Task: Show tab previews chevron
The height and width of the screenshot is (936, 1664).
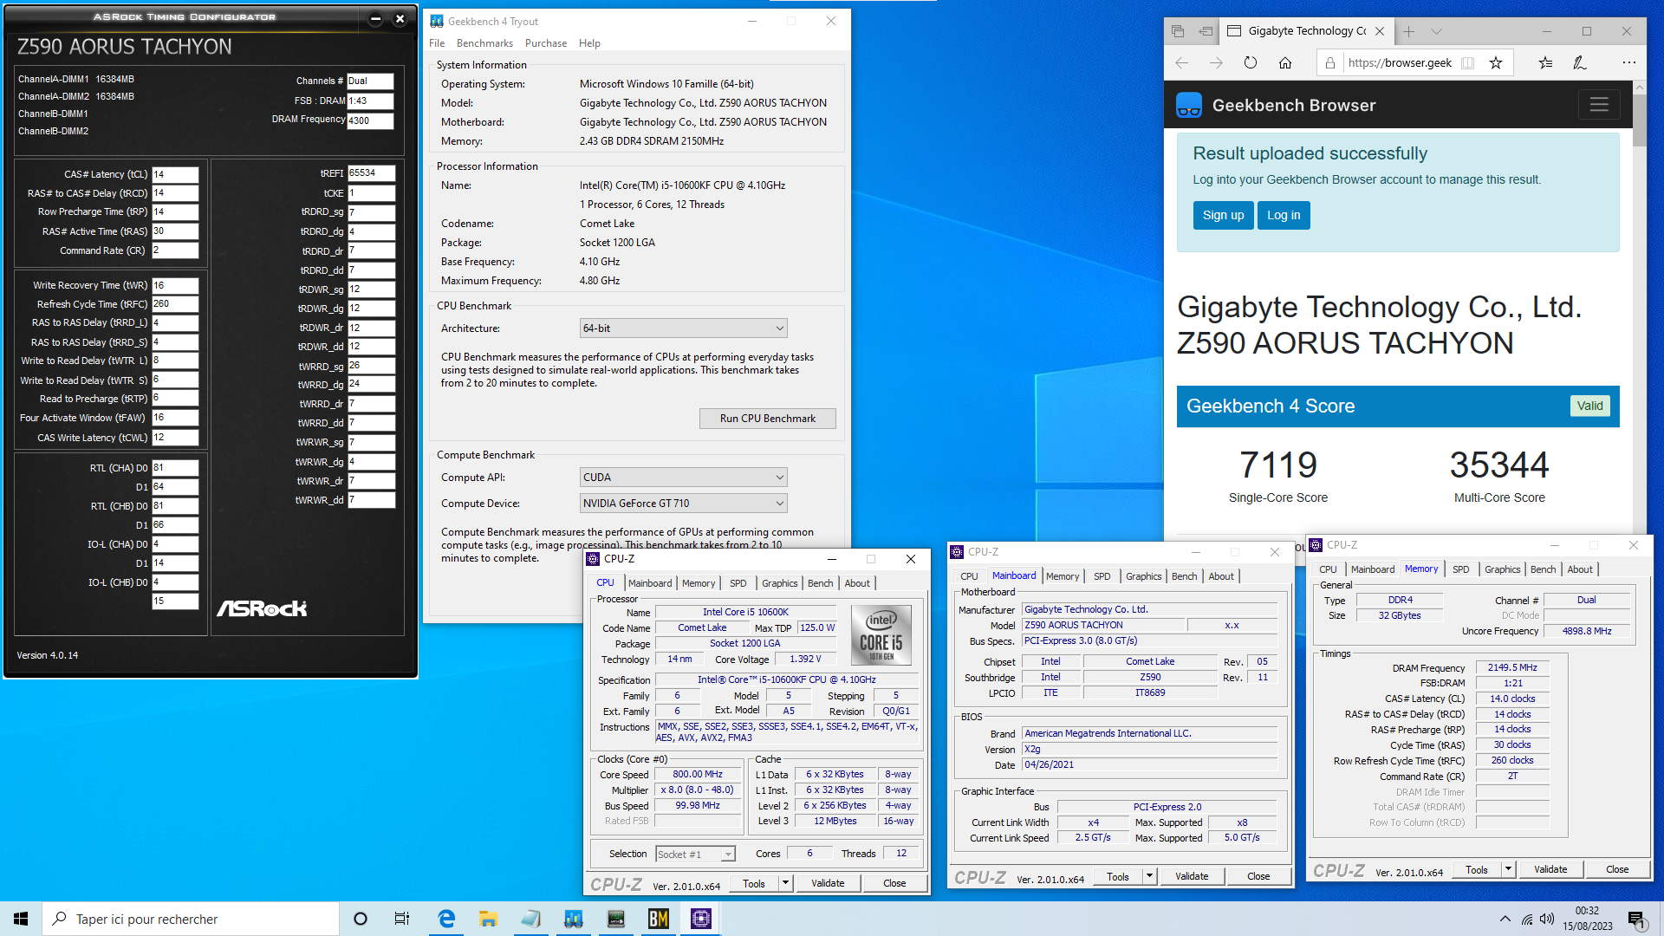Action: point(1436,31)
